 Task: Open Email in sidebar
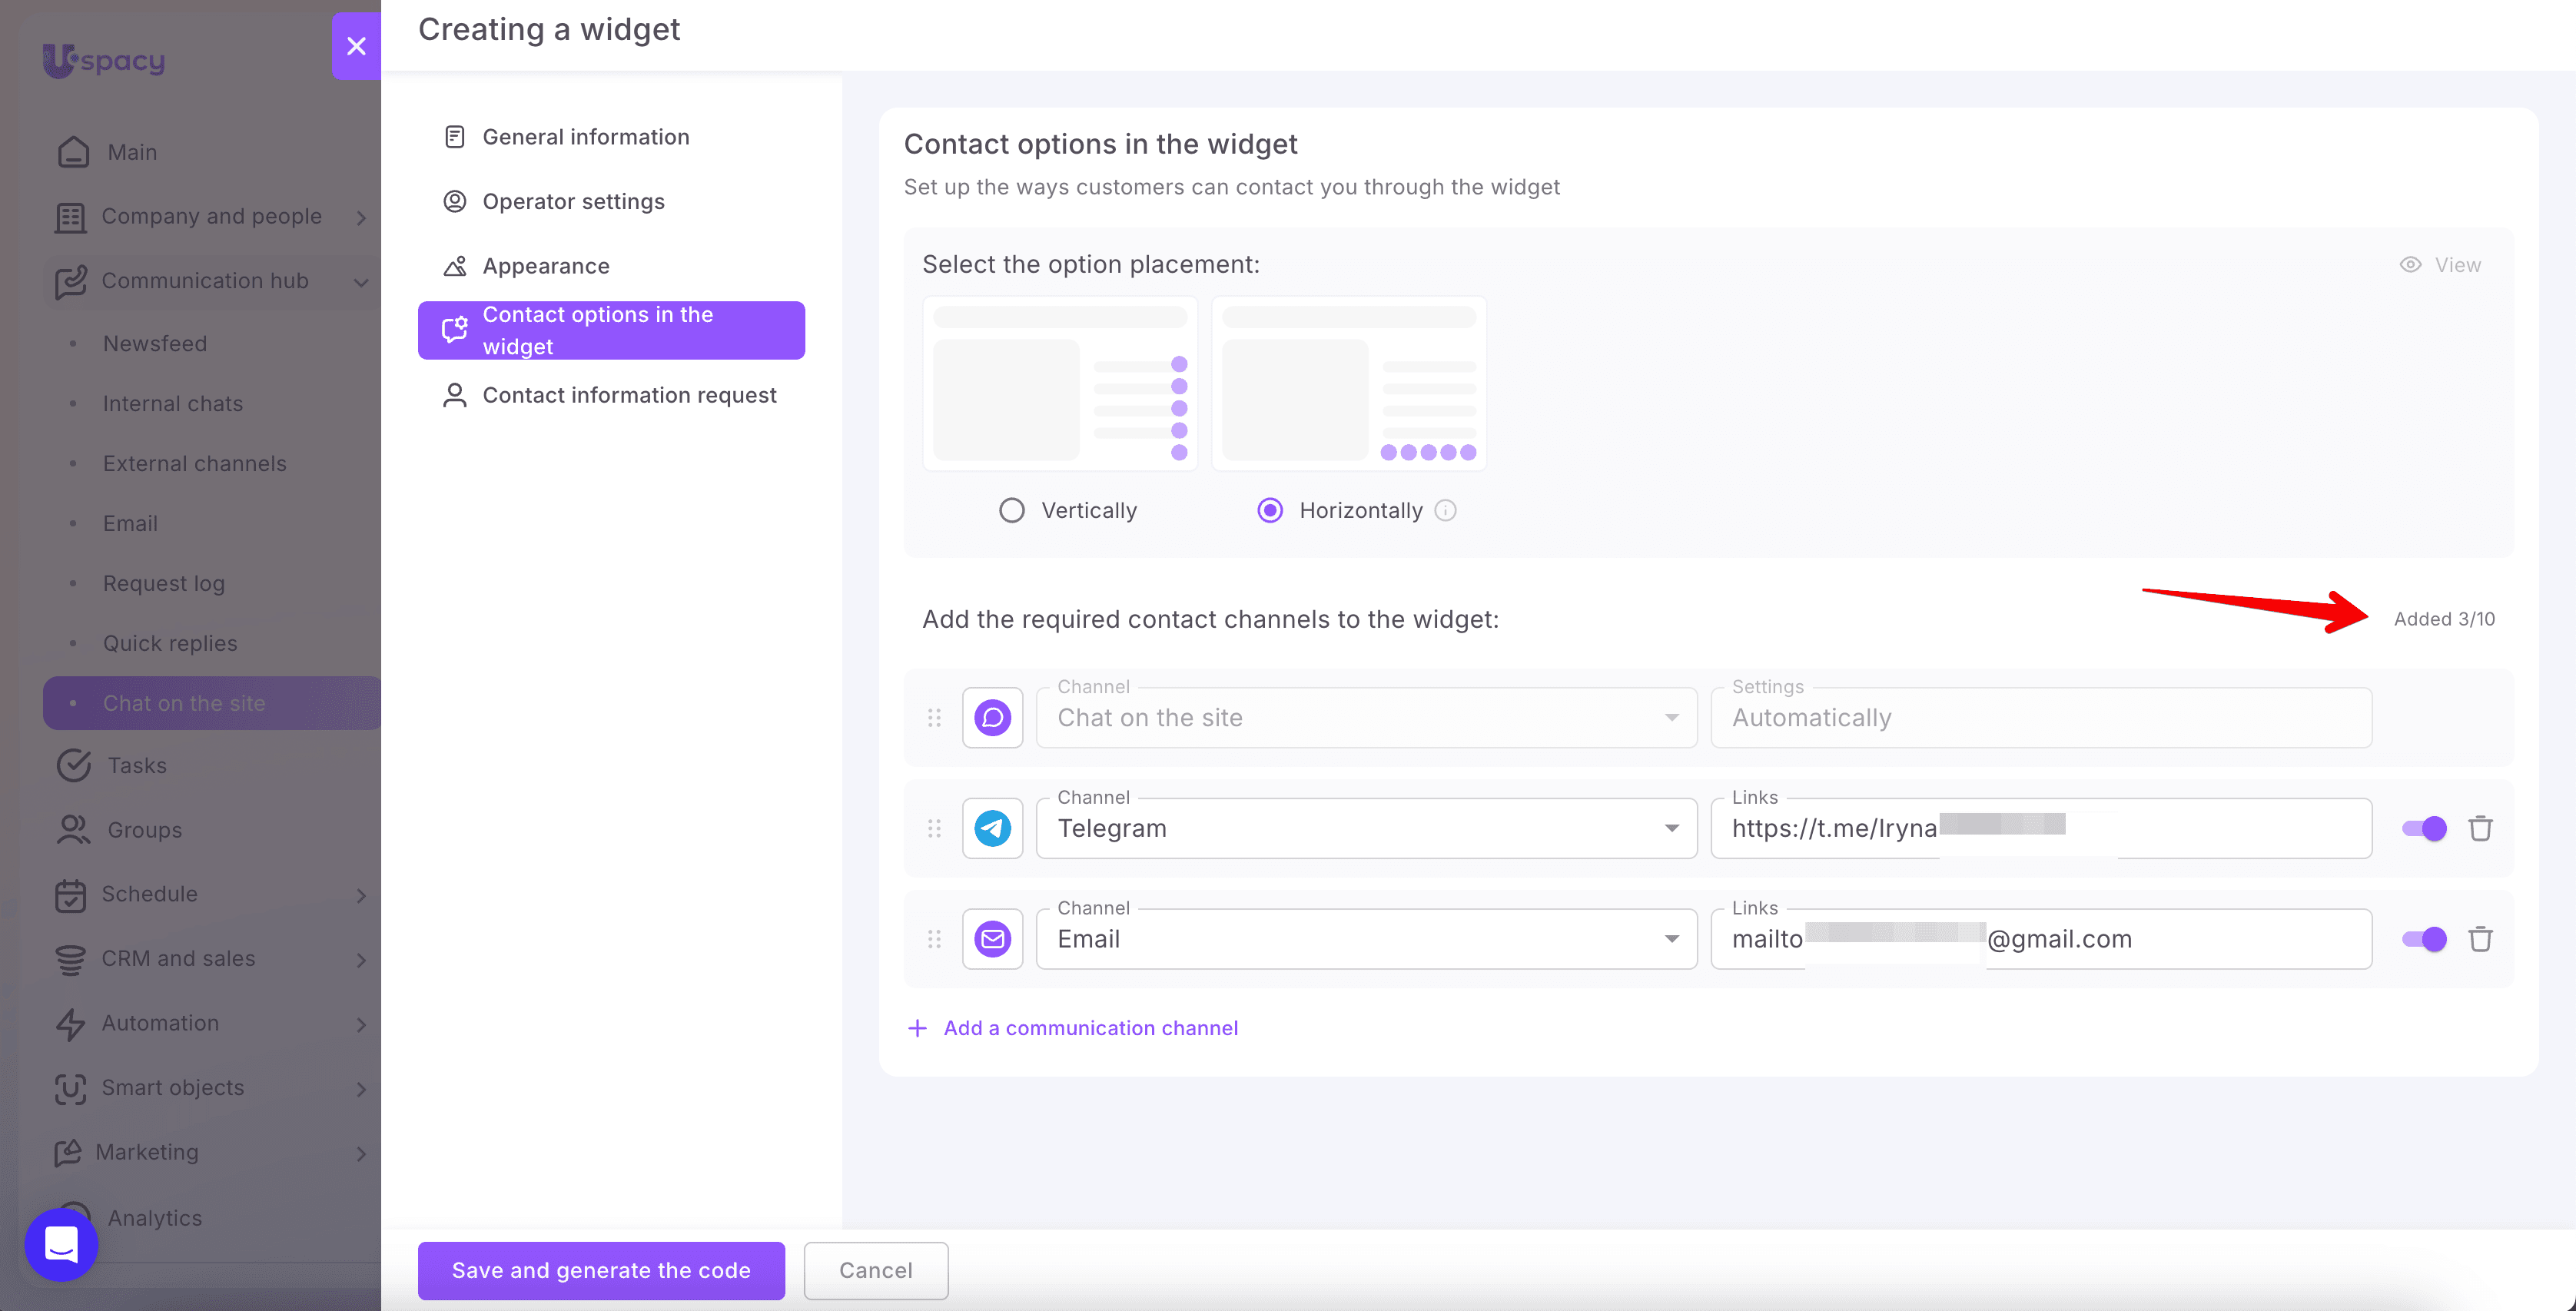tap(130, 524)
